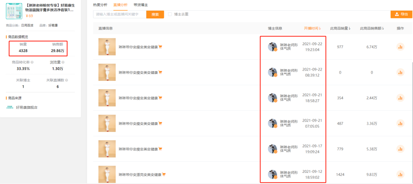Enable the 博主去重 checkbox
Screen dimensions: 413x184
click(170, 14)
